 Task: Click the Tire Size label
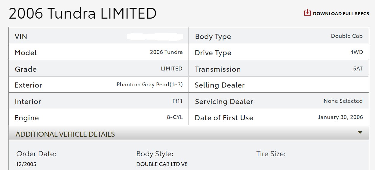pyautogui.click(x=271, y=154)
